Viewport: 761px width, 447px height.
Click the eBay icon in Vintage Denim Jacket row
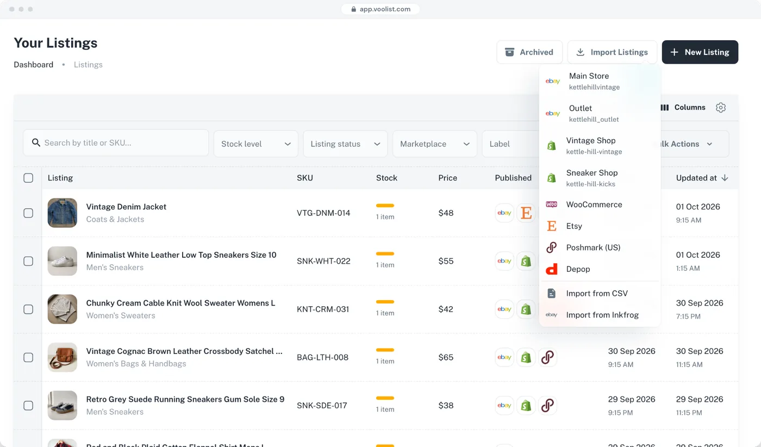point(504,213)
